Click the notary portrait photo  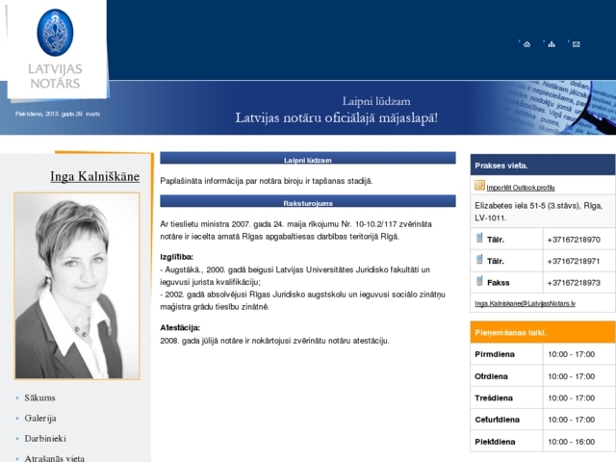pyautogui.click(x=77, y=286)
